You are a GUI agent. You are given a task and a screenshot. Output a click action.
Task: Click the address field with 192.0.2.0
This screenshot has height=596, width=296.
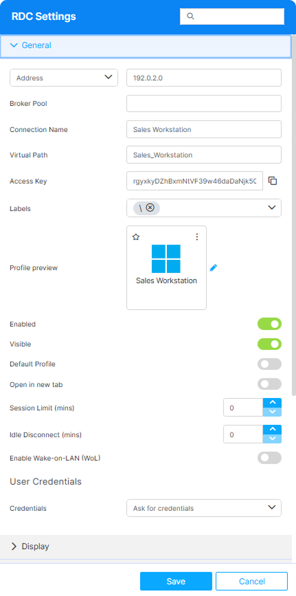tap(204, 78)
